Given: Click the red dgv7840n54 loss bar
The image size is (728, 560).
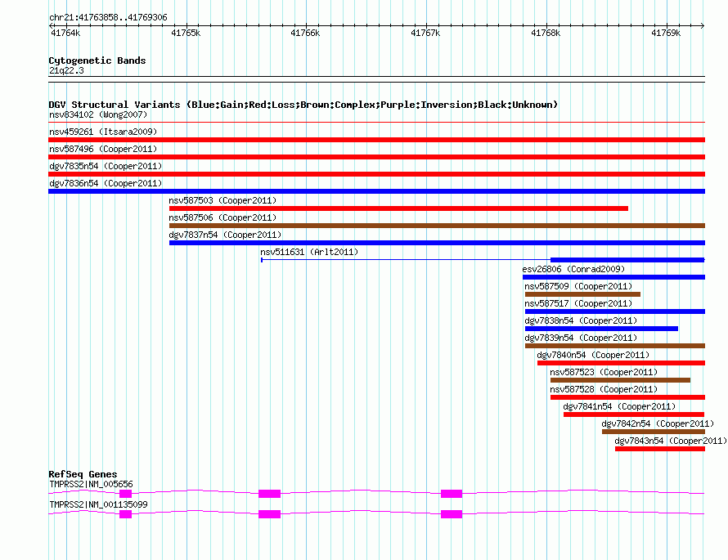Looking at the screenshot, I should point(621,363).
